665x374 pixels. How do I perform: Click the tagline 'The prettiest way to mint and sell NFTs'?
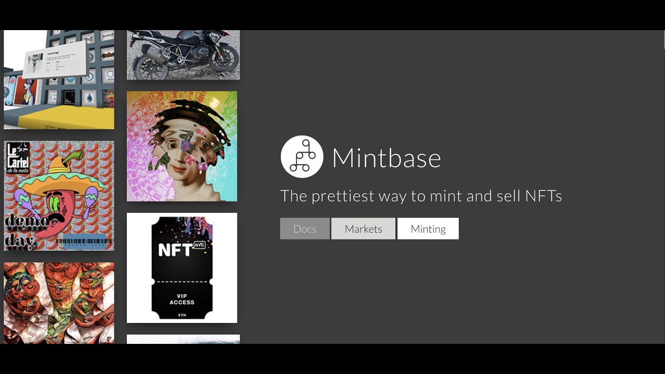(x=421, y=196)
